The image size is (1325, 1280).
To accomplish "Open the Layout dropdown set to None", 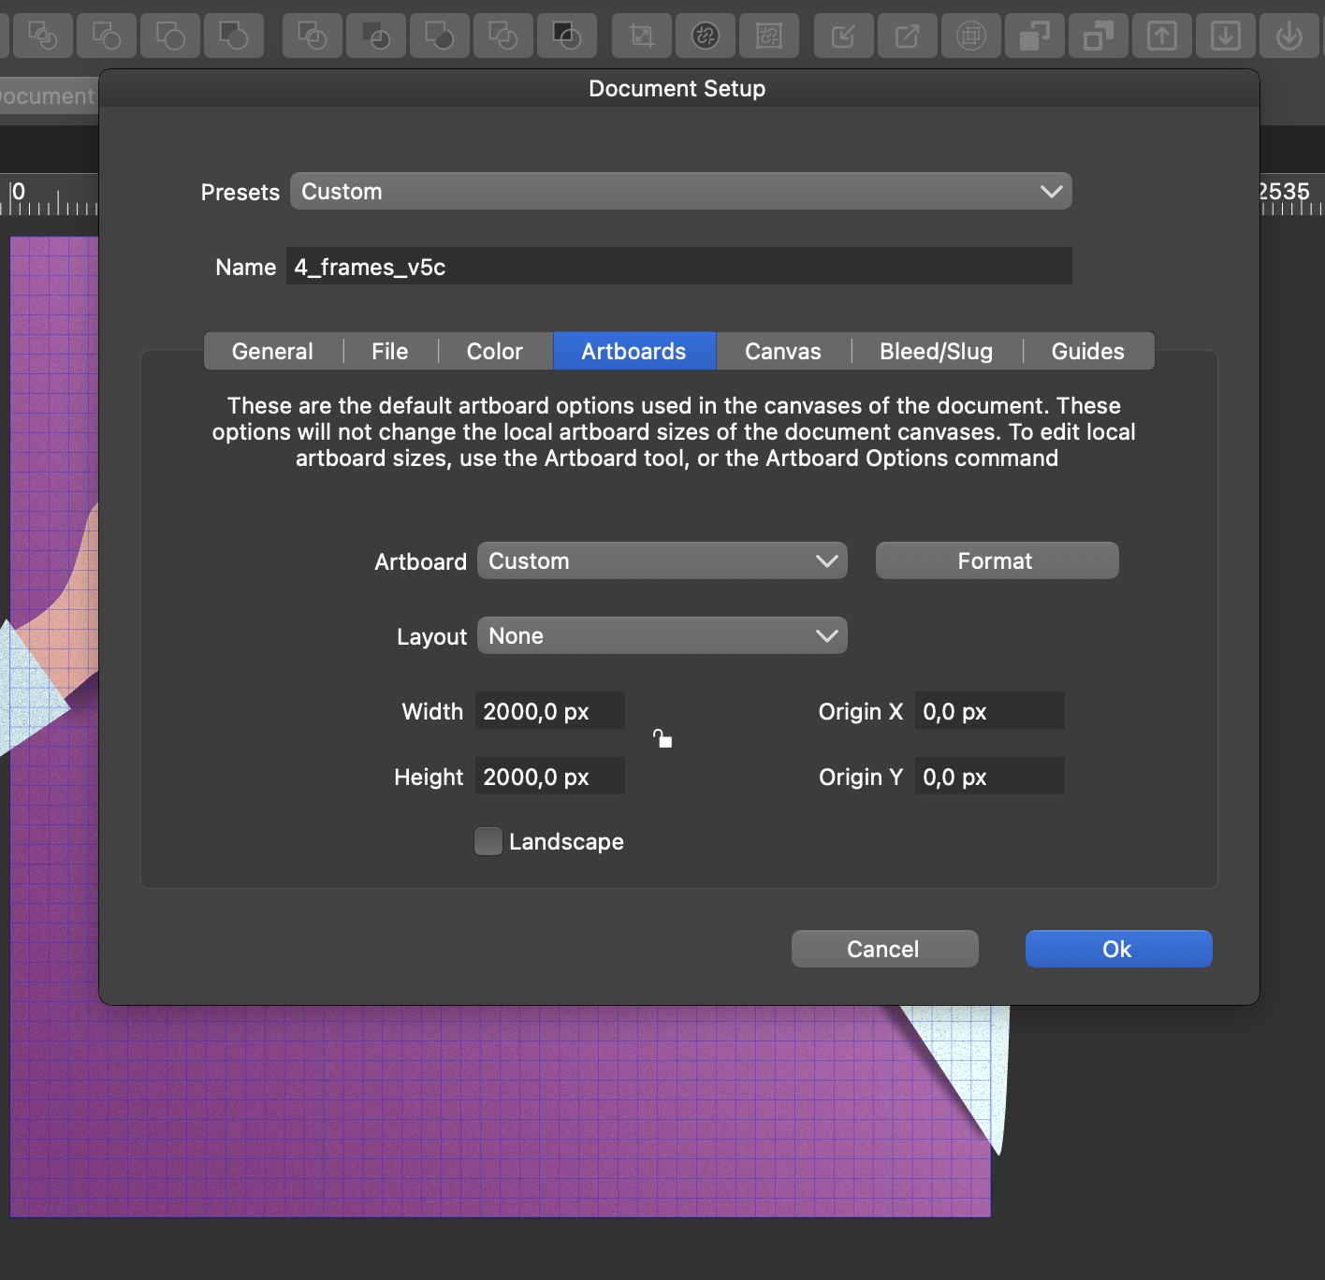I will 662,635.
